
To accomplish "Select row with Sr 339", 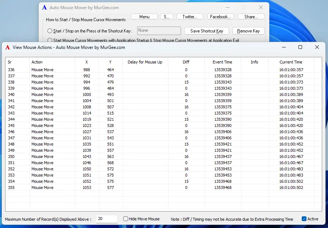I will click(x=163, y=88).
